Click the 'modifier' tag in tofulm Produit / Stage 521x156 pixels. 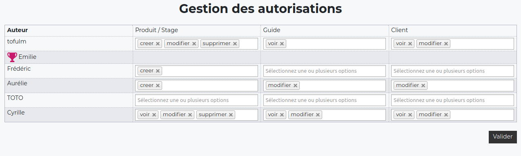point(178,43)
